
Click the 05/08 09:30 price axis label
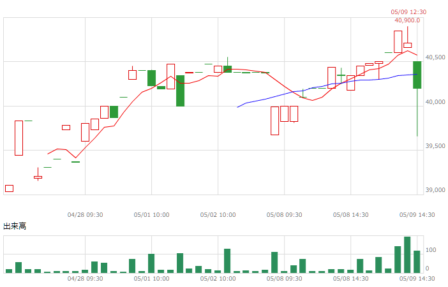(x=284, y=215)
